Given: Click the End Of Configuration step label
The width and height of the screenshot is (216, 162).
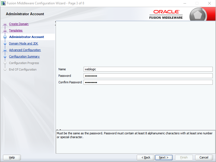Looking at the screenshot, I should pos(23,69).
